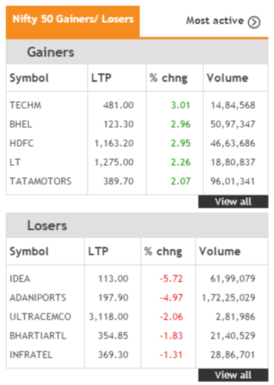The width and height of the screenshot is (274, 385).
Task: Click the Most active arrow icon
Action: [254, 22]
